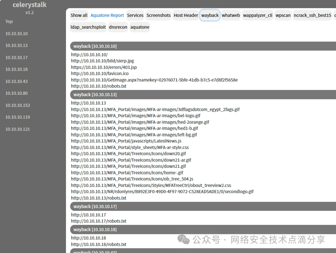Image resolution: width=336 pixels, height=253 pixels.
Task: Open the Aquatone Report link
Action: click(x=107, y=15)
